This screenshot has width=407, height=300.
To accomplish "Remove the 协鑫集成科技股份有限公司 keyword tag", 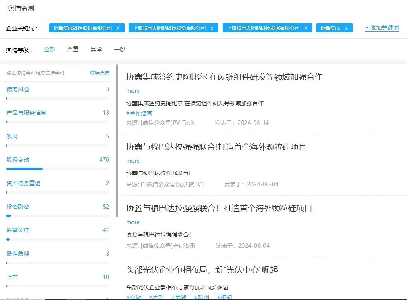I will (x=118, y=28).
